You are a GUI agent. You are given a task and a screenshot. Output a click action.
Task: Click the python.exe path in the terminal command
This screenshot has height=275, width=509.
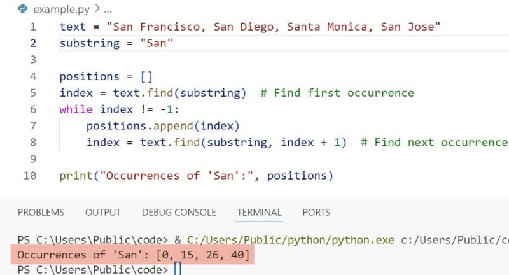click(x=291, y=240)
